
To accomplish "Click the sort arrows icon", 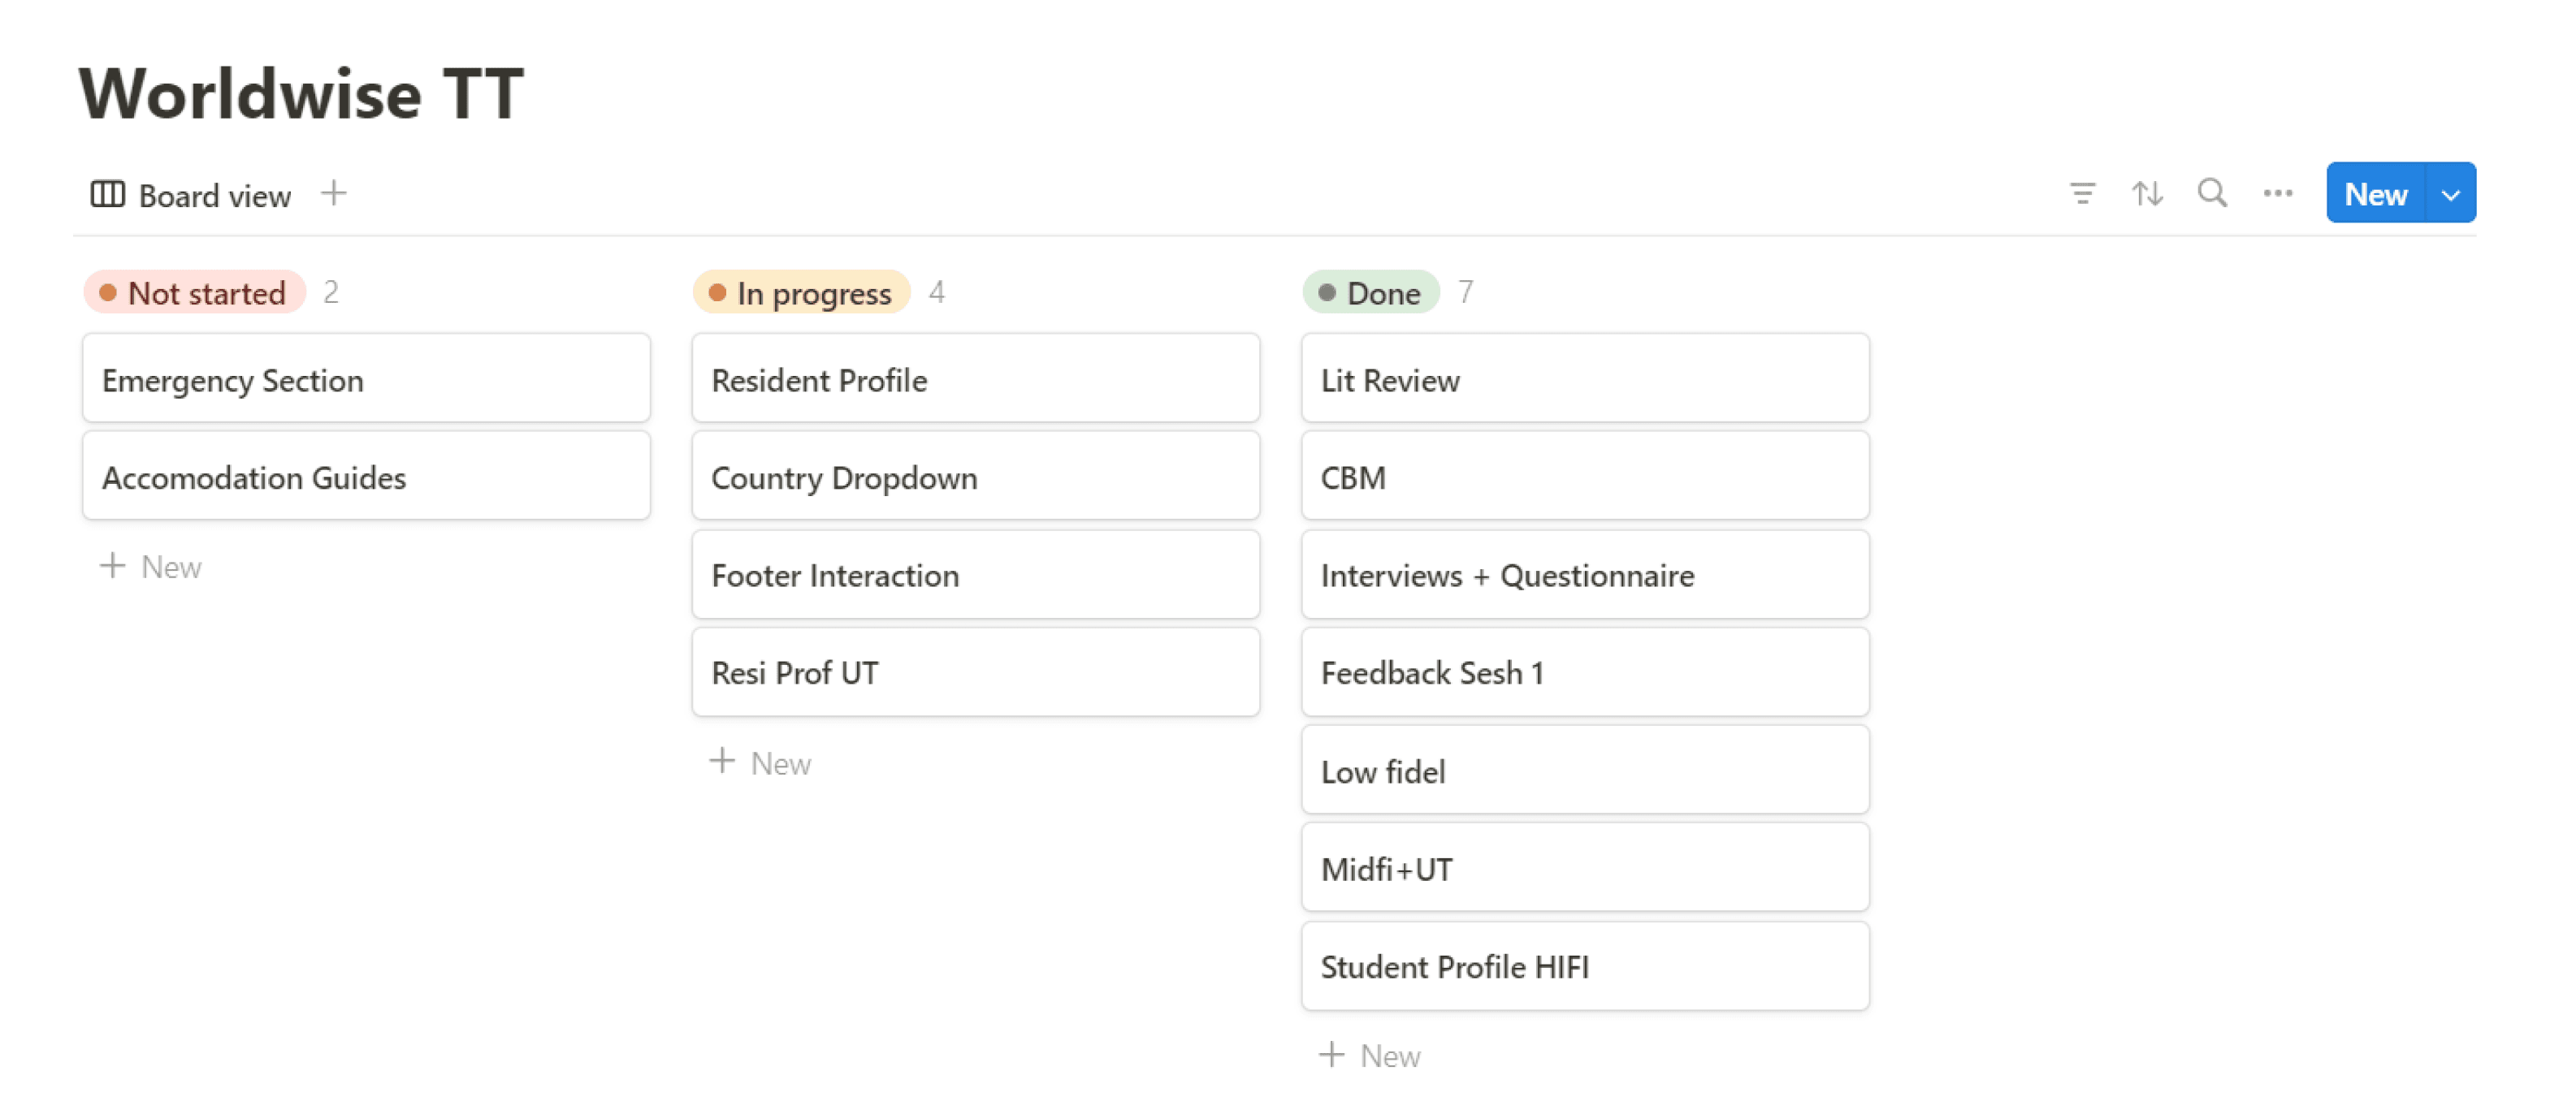I will [2147, 192].
